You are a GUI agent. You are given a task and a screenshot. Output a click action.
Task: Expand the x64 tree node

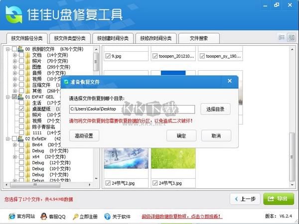coord(14,157)
